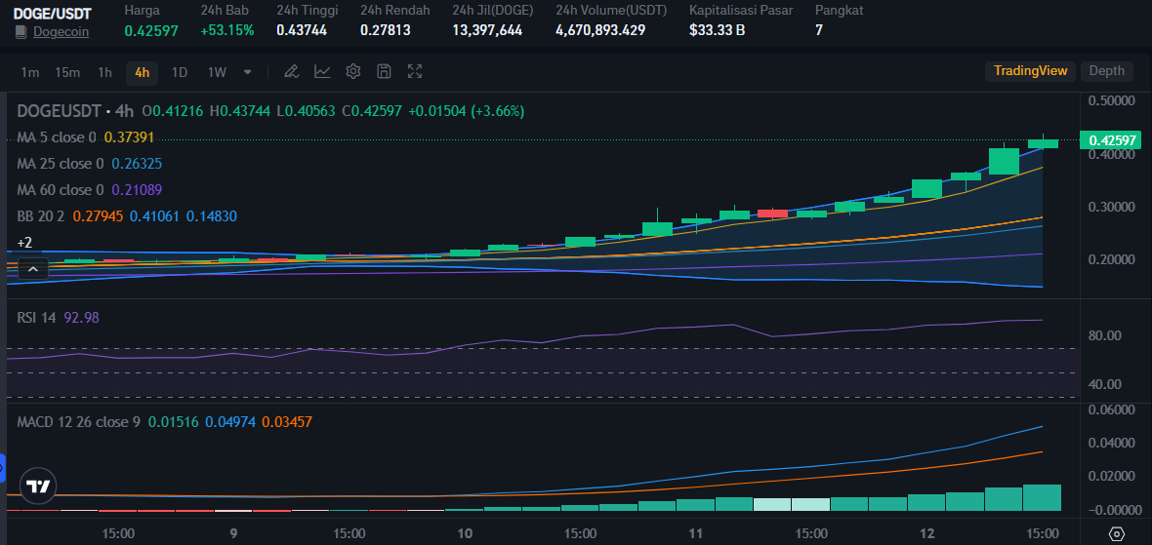
Task: Select the 1D timeframe
Action: coord(180,72)
